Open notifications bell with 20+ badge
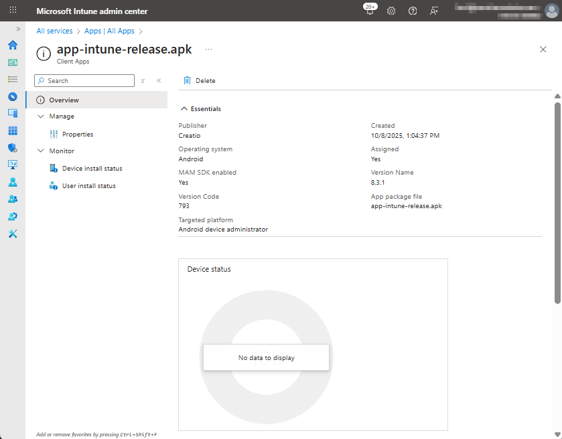Image resolution: width=562 pixels, height=439 pixels. [x=369, y=11]
